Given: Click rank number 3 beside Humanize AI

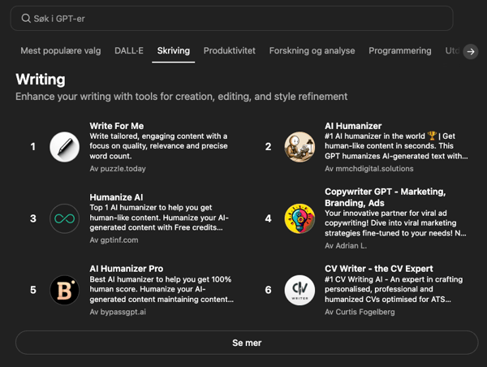Looking at the screenshot, I should 33,218.
